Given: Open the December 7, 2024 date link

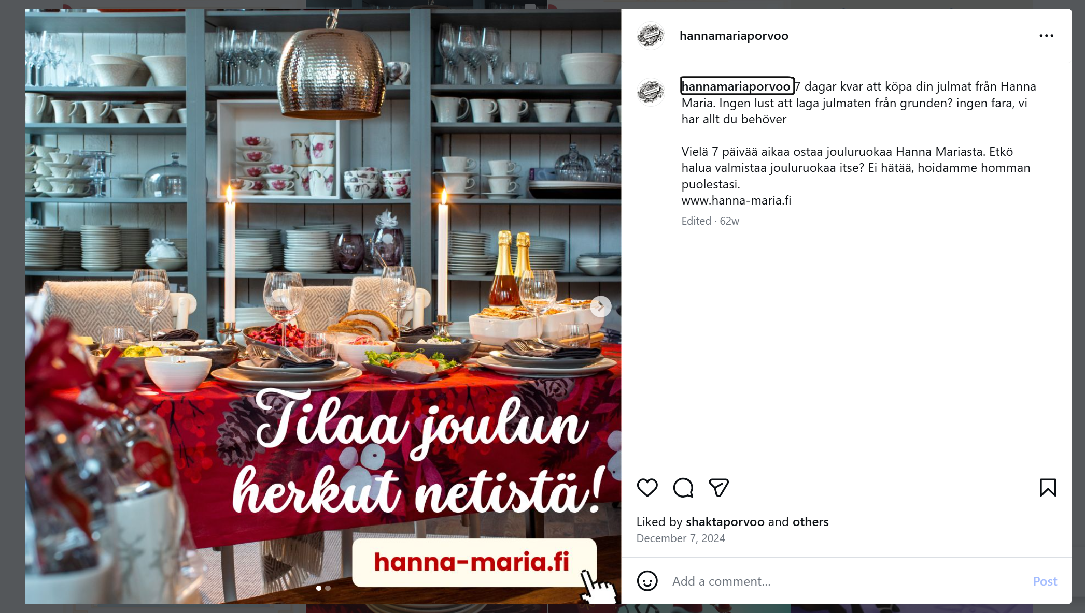Looking at the screenshot, I should [x=681, y=538].
